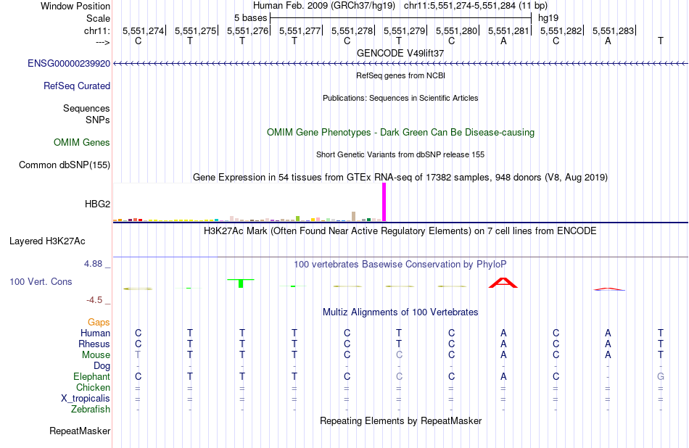This screenshot has width=689, height=448.
Task: Click 'Multiz Alignments of 100 Vertebrates' title
Action: click(400, 312)
